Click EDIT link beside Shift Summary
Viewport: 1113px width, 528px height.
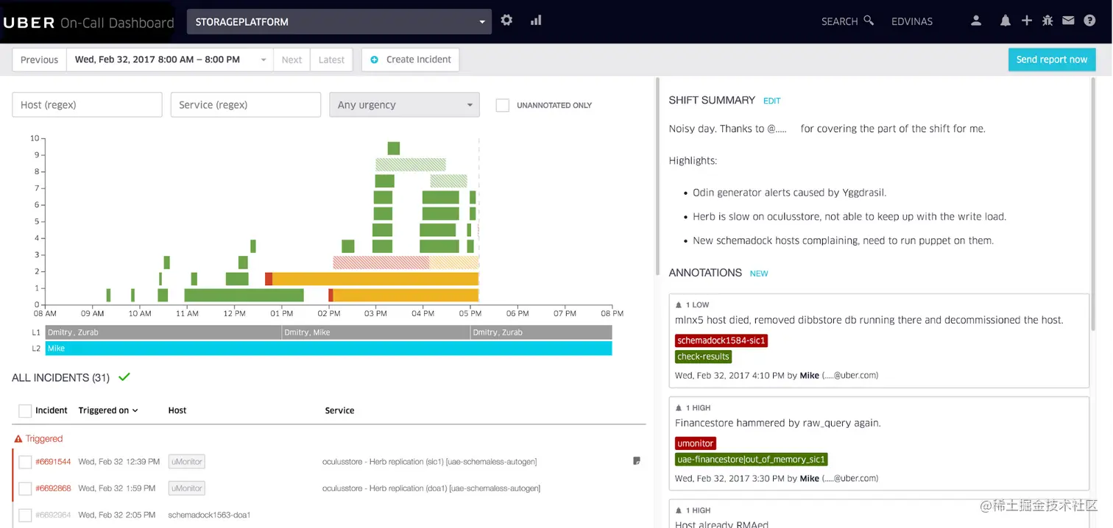click(x=771, y=101)
